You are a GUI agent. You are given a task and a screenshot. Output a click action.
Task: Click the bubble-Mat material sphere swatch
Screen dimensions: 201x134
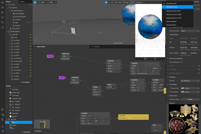coord(10,93)
